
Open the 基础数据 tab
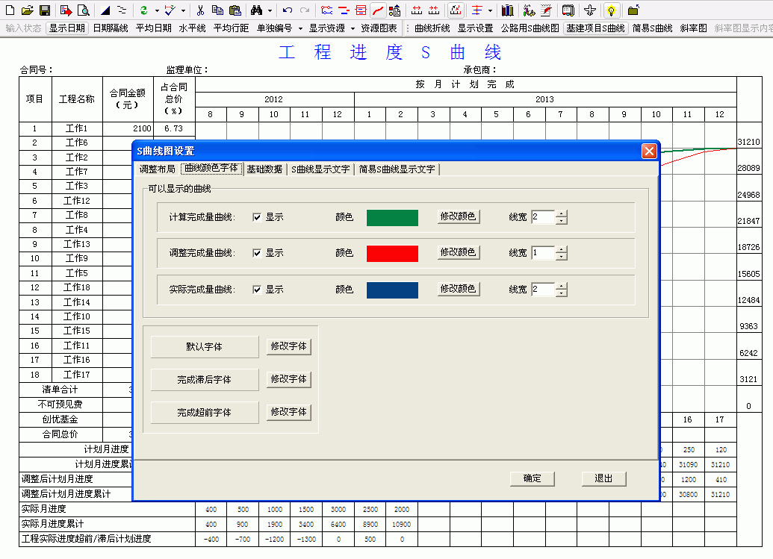264,169
